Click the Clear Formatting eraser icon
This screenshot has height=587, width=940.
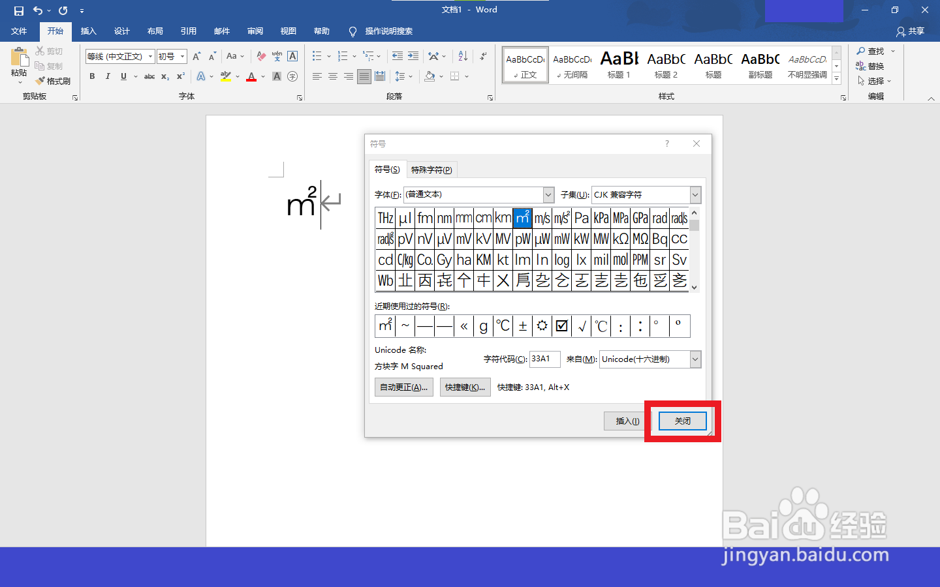click(261, 57)
